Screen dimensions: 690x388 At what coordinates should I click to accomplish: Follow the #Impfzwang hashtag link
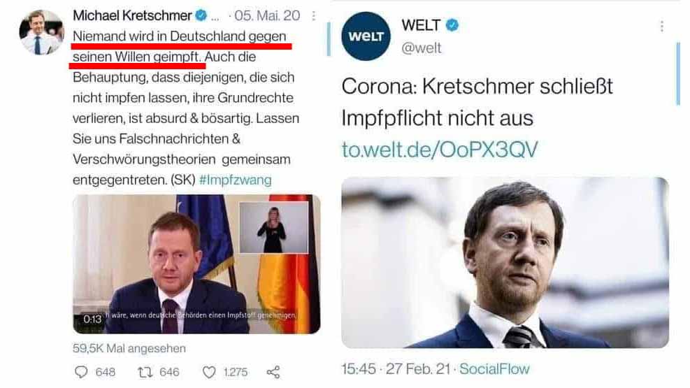(x=236, y=180)
